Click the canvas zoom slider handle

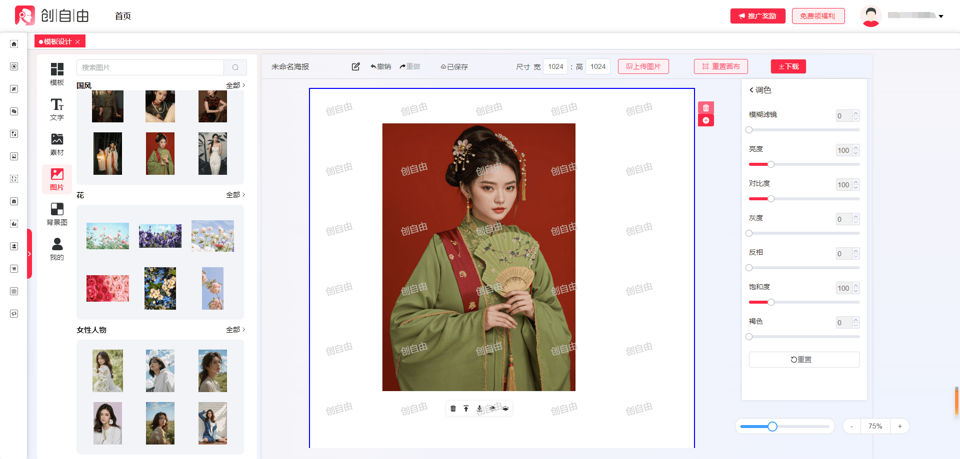pos(772,427)
